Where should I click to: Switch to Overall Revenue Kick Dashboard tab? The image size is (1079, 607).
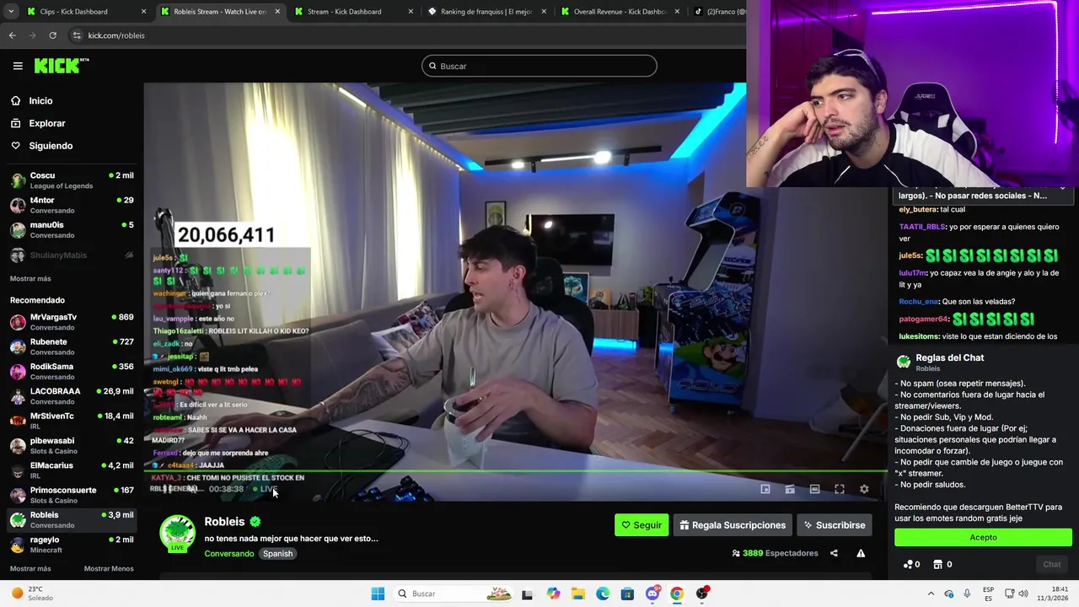tap(620, 12)
